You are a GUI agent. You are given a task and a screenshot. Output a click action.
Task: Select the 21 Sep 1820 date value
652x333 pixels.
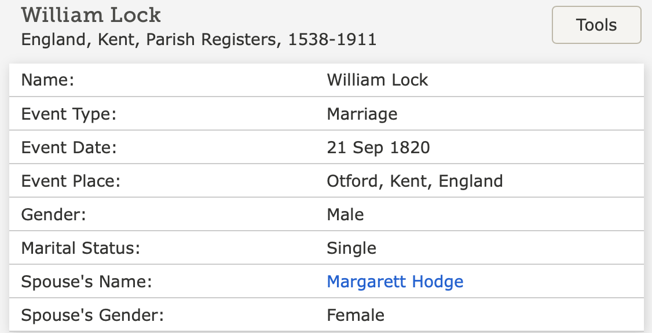point(378,147)
